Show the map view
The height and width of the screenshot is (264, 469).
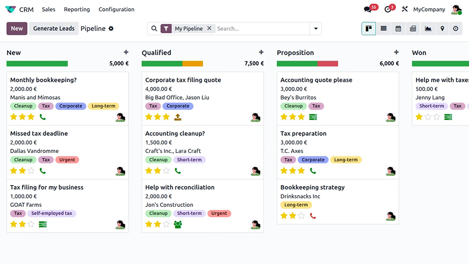442,29
